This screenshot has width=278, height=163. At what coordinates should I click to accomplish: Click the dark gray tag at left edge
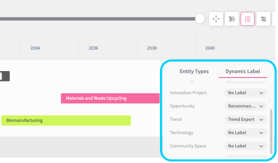pyautogui.click(x=5, y=76)
